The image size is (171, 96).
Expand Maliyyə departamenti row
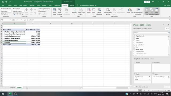(4, 38)
